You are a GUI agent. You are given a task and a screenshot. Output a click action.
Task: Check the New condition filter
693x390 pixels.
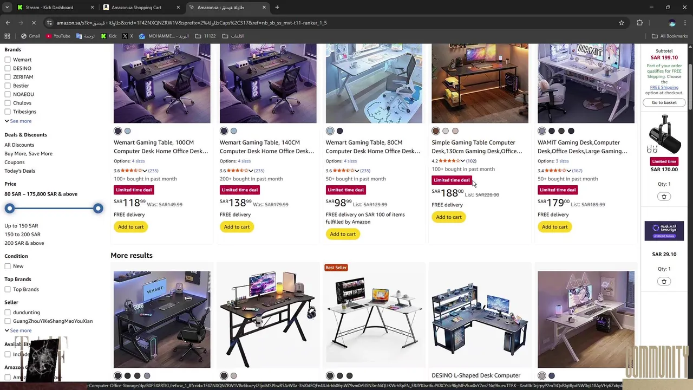click(x=8, y=266)
